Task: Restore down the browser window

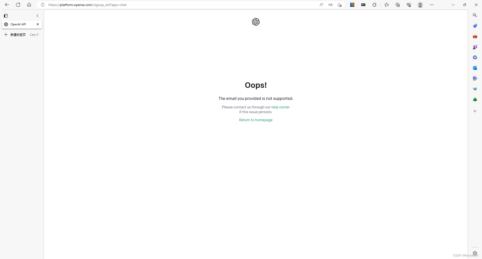Action: [465, 5]
